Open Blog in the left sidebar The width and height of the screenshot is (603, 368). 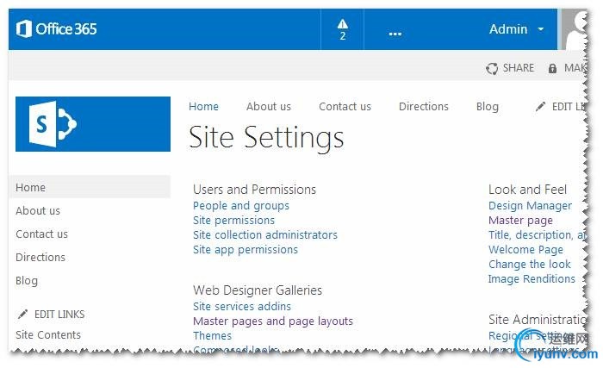point(27,281)
